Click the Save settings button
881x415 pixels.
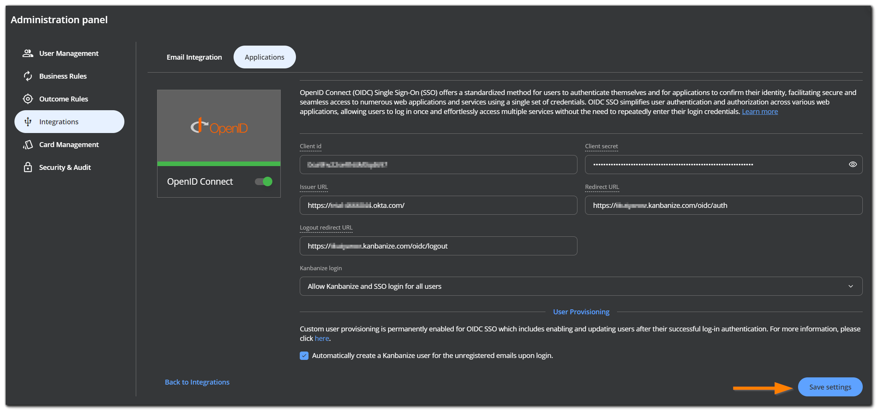pos(830,387)
